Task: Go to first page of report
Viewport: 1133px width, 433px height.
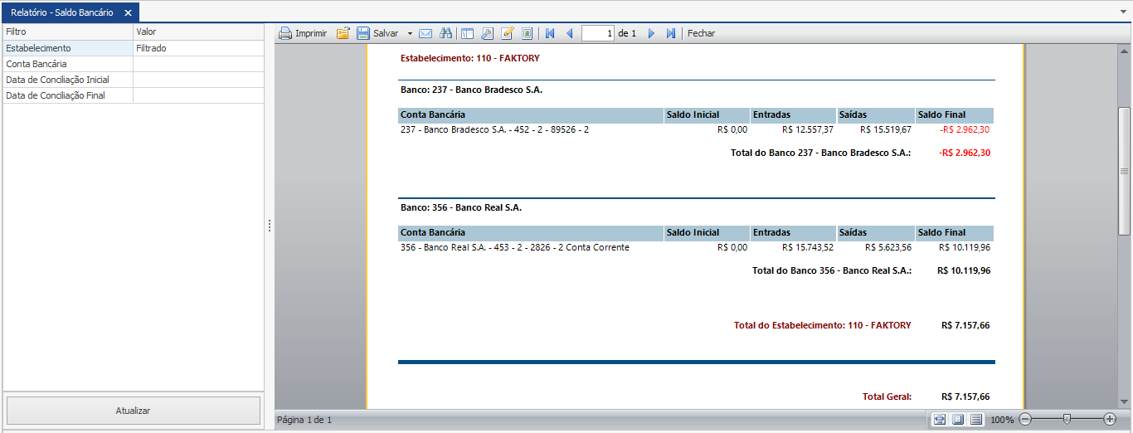Action: (x=550, y=33)
